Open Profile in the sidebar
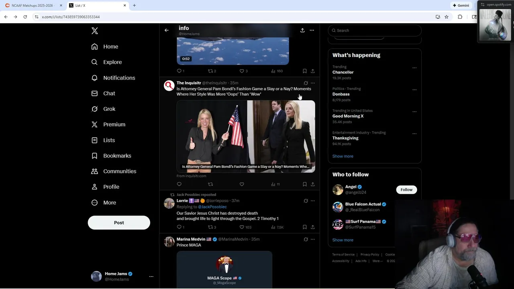Image resolution: width=514 pixels, height=289 pixels. coord(105,187)
